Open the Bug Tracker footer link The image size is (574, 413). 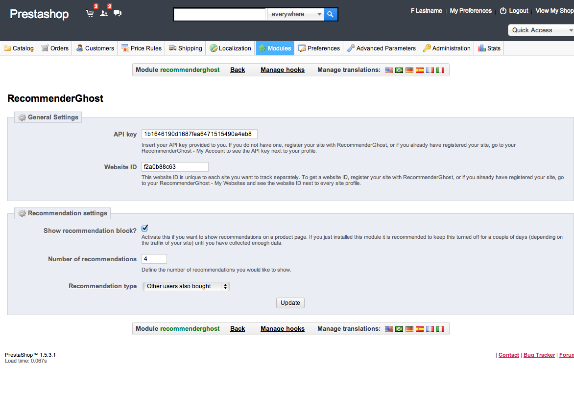click(x=539, y=355)
